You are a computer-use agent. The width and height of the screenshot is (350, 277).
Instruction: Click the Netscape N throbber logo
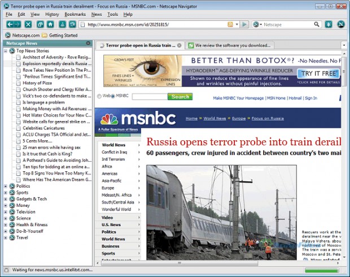pos(340,24)
